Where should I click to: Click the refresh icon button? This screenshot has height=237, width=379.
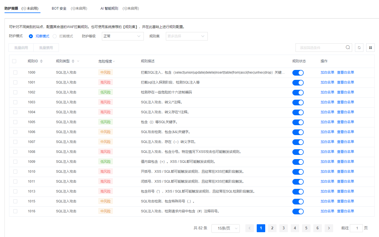click(359, 48)
